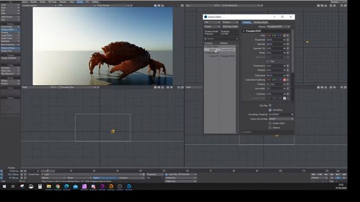Toggle the Auto Key checkbox
The height and width of the screenshot is (202, 360).
pyautogui.click(x=166, y=175)
